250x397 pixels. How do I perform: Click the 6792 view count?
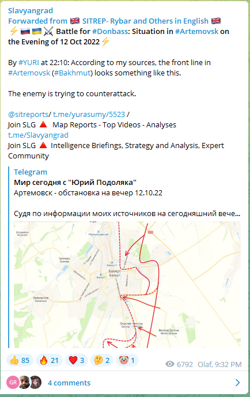pyautogui.click(x=185, y=364)
